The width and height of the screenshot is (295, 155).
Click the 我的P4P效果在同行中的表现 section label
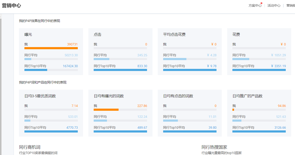39,21
